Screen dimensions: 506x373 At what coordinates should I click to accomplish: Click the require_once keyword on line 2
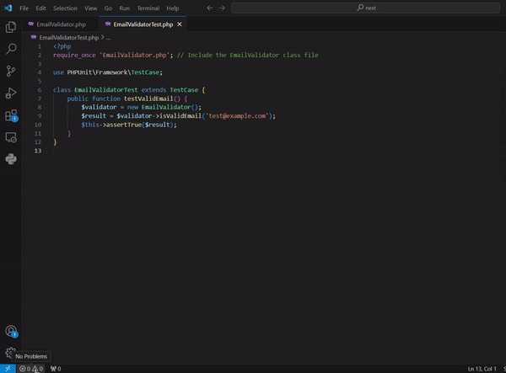(x=74, y=55)
